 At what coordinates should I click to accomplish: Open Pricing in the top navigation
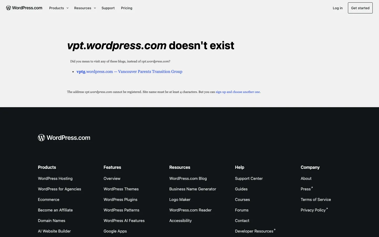point(127,8)
